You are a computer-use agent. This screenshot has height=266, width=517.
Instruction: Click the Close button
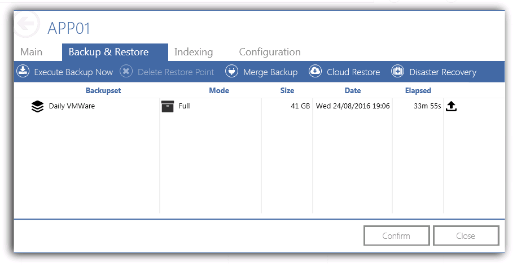466,236
